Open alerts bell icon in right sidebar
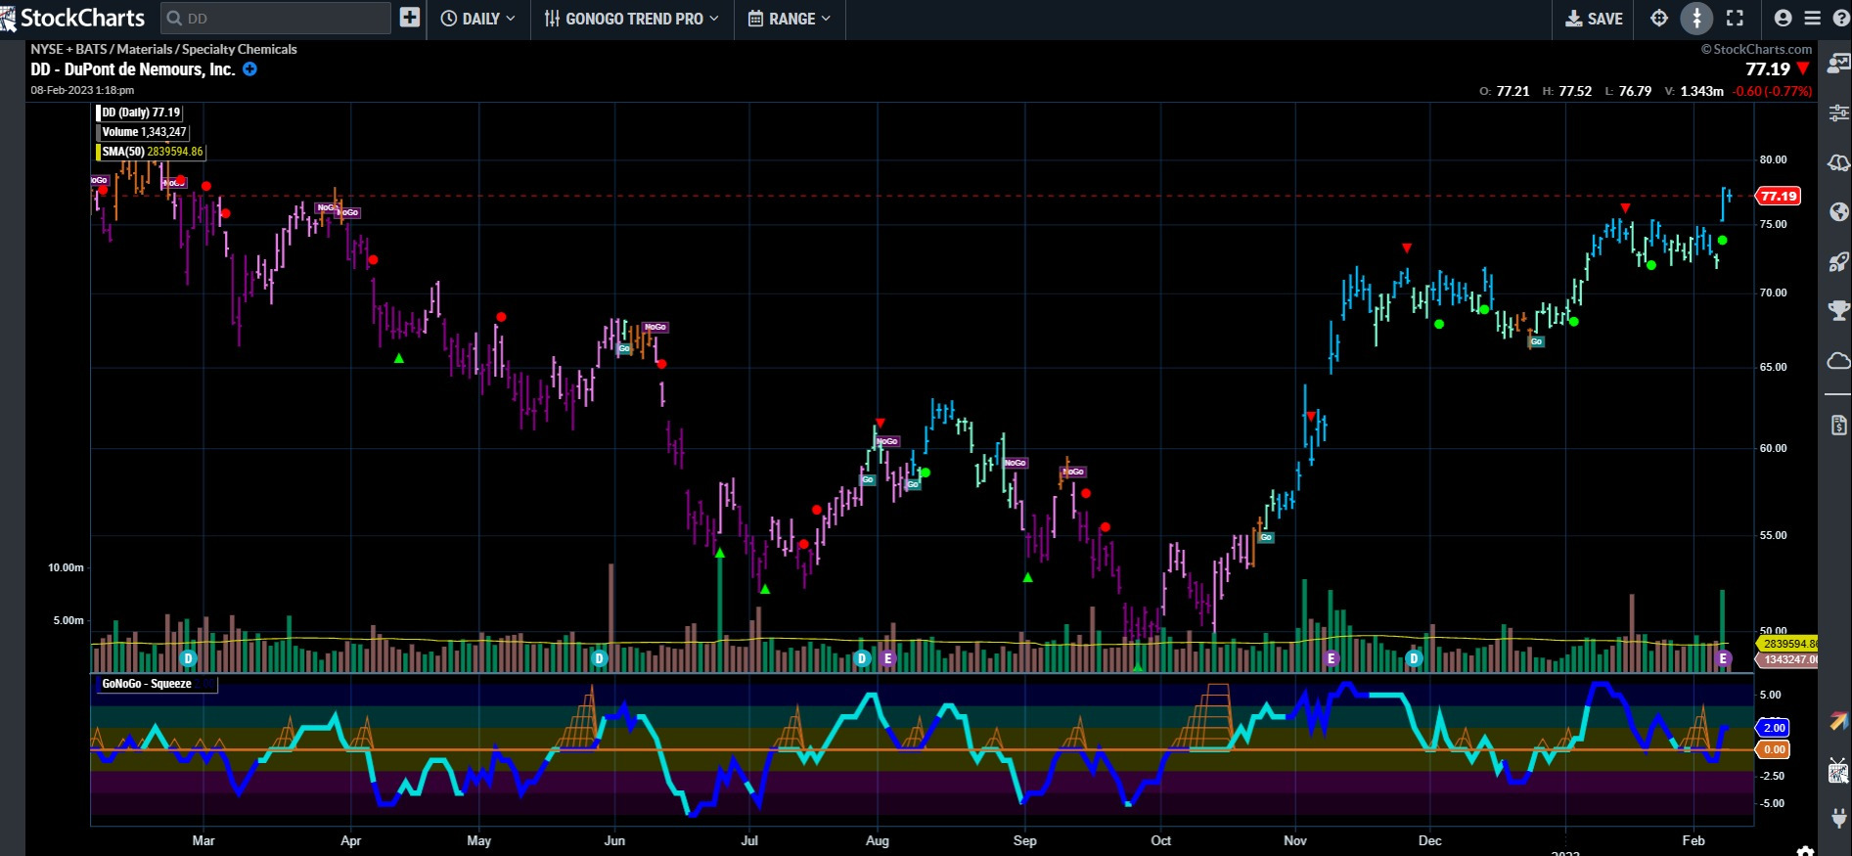This screenshot has width=1852, height=856. (1838, 162)
